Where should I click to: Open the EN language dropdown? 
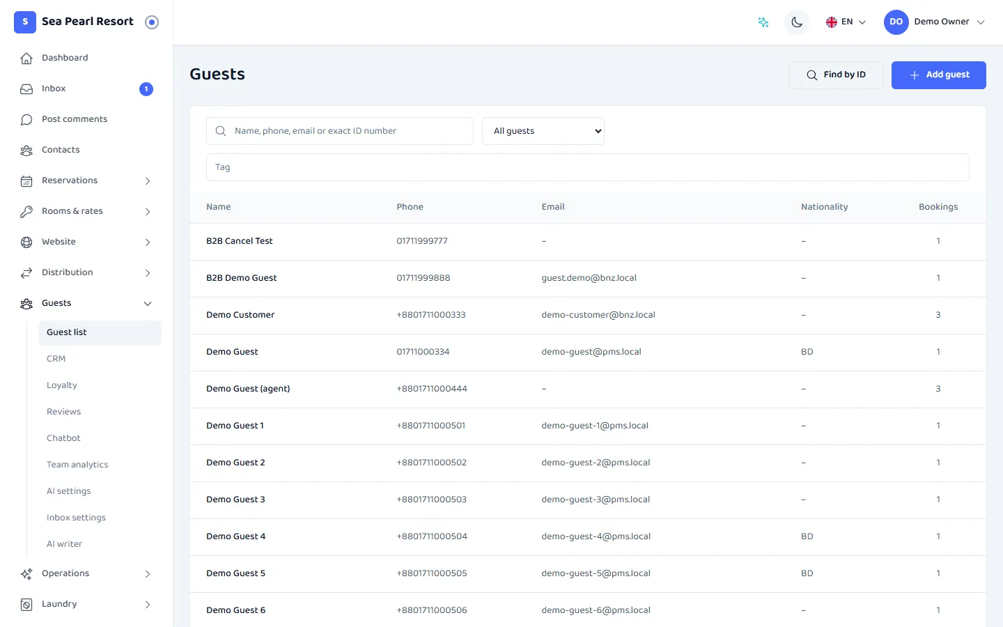click(846, 22)
